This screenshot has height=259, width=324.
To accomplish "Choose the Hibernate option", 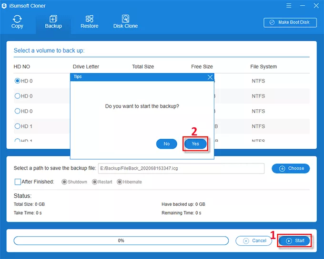I will [120, 182].
